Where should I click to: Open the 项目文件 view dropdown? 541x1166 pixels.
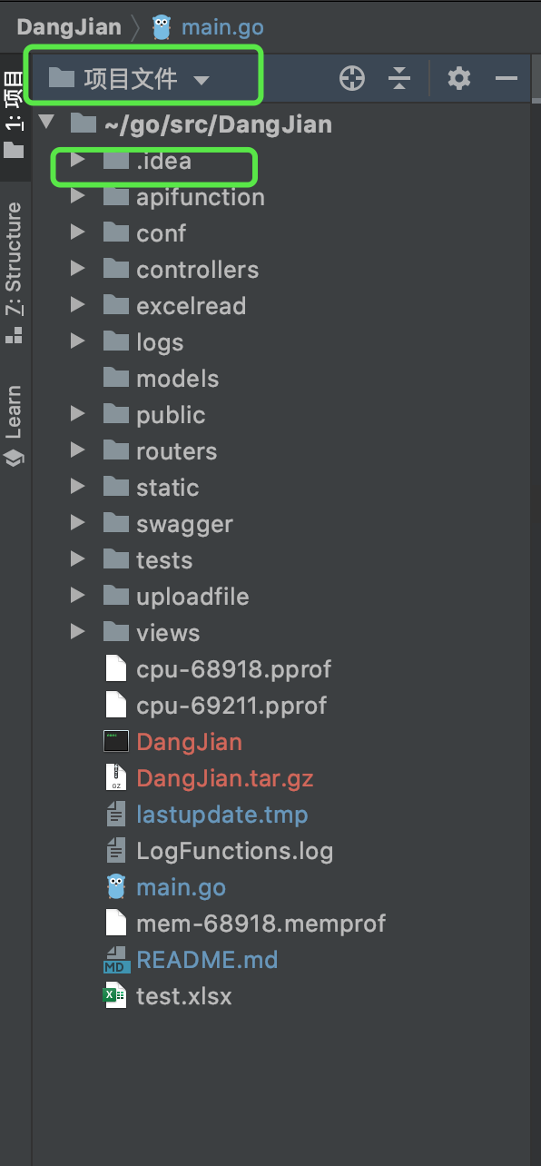tap(129, 79)
